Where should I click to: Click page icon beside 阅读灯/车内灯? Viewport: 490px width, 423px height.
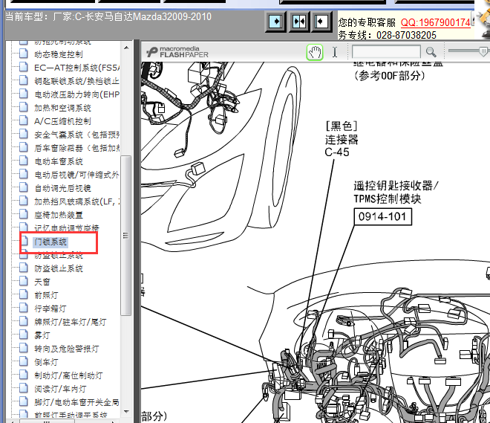click(24, 388)
